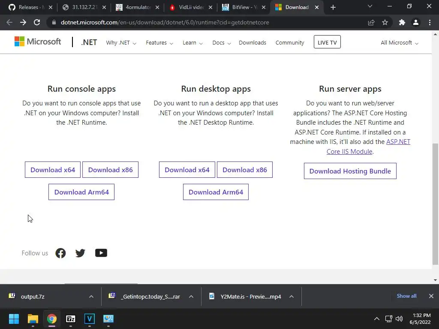The width and height of the screenshot is (439, 329).
Task: Open the volume speaker tray icon
Action: click(x=399, y=319)
